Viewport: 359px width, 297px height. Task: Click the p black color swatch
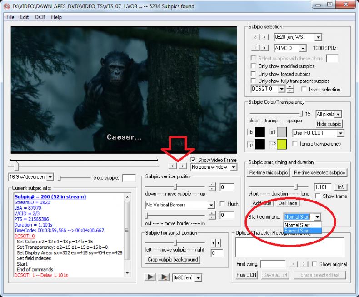(260, 144)
